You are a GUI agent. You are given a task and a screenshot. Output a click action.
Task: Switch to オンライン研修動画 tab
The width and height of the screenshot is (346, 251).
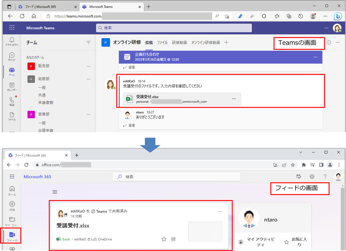206,43
